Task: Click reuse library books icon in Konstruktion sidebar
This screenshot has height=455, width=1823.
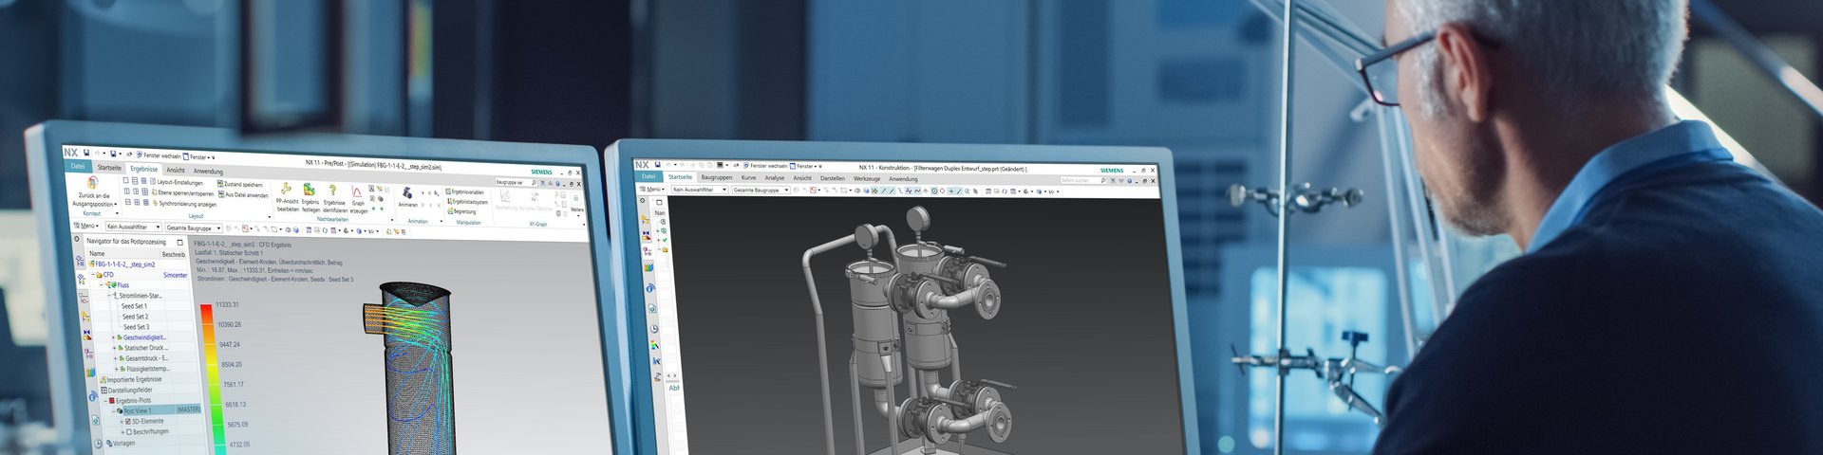Action: 648,267
